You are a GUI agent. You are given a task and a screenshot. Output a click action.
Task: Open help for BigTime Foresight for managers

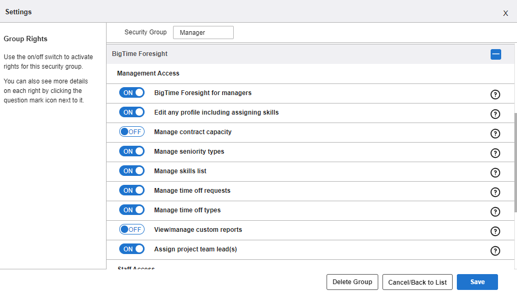click(495, 95)
